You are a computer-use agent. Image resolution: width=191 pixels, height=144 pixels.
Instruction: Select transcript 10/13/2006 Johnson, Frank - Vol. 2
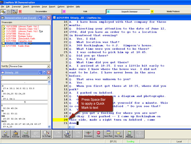26,26
